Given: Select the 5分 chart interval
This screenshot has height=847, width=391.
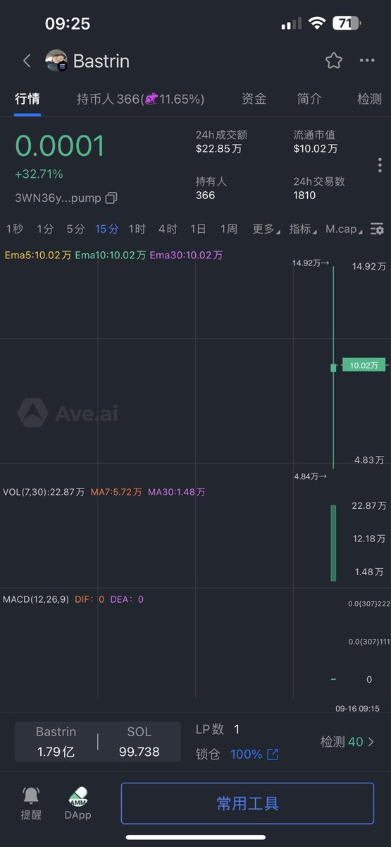Looking at the screenshot, I should point(75,229).
